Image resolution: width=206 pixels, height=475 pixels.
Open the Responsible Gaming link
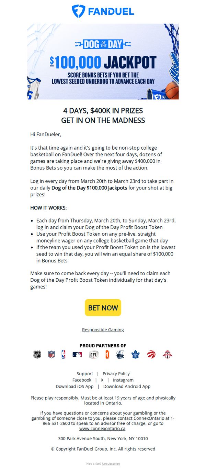tap(103, 330)
